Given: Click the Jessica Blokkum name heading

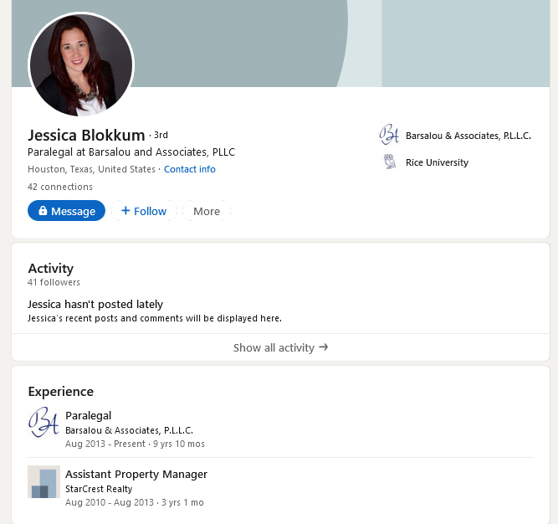Looking at the screenshot, I should coord(86,136).
